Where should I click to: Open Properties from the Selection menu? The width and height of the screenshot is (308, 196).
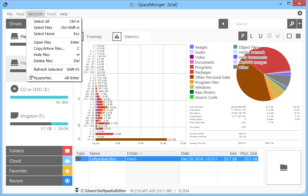coord(54,78)
